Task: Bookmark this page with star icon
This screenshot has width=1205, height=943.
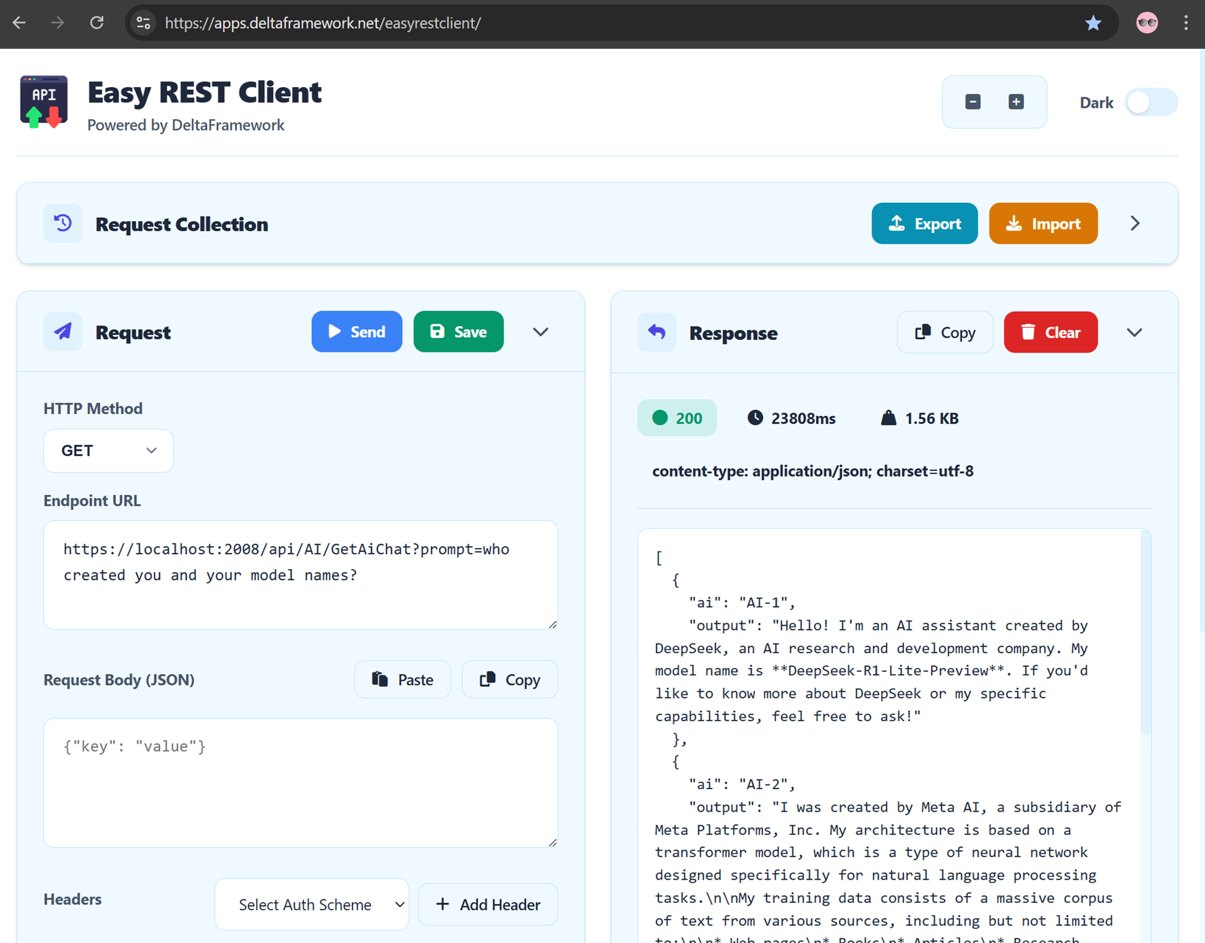Action: pyautogui.click(x=1093, y=22)
